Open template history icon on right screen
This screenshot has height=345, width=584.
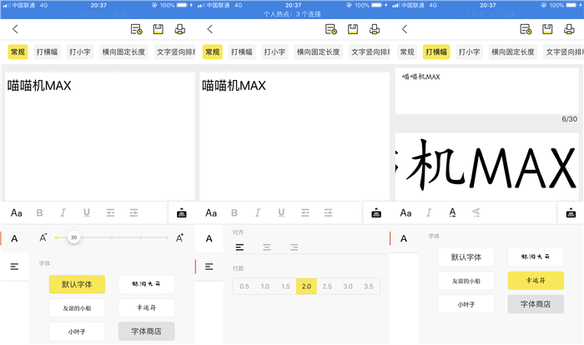(x=526, y=29)
